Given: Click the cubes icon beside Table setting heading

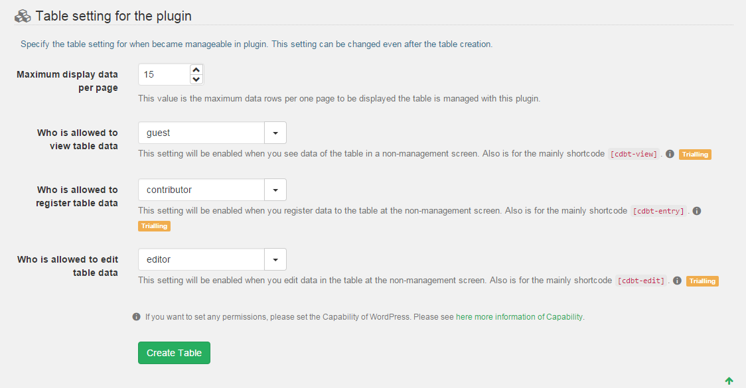Looking at the screenshot, I should [x=23, y=15].
